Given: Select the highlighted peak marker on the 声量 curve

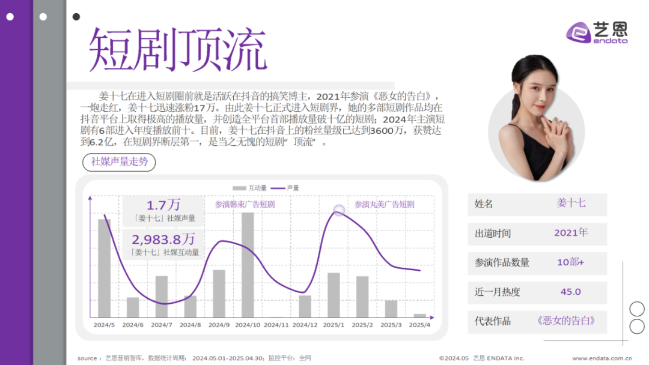Looking at the screenshot, I should (x=339, y=210).
